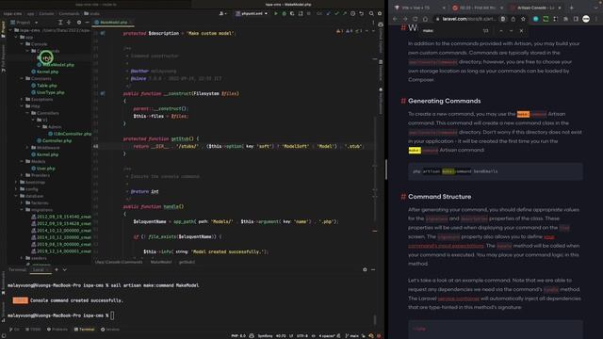
Task: Collapse the migrations folder
Action: [22, 210]
